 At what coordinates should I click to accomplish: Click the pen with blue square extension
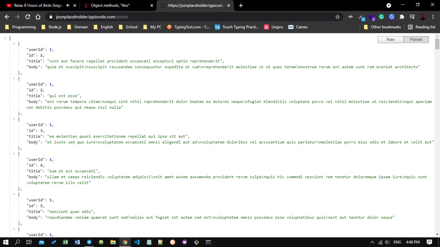tap(361, 17)
